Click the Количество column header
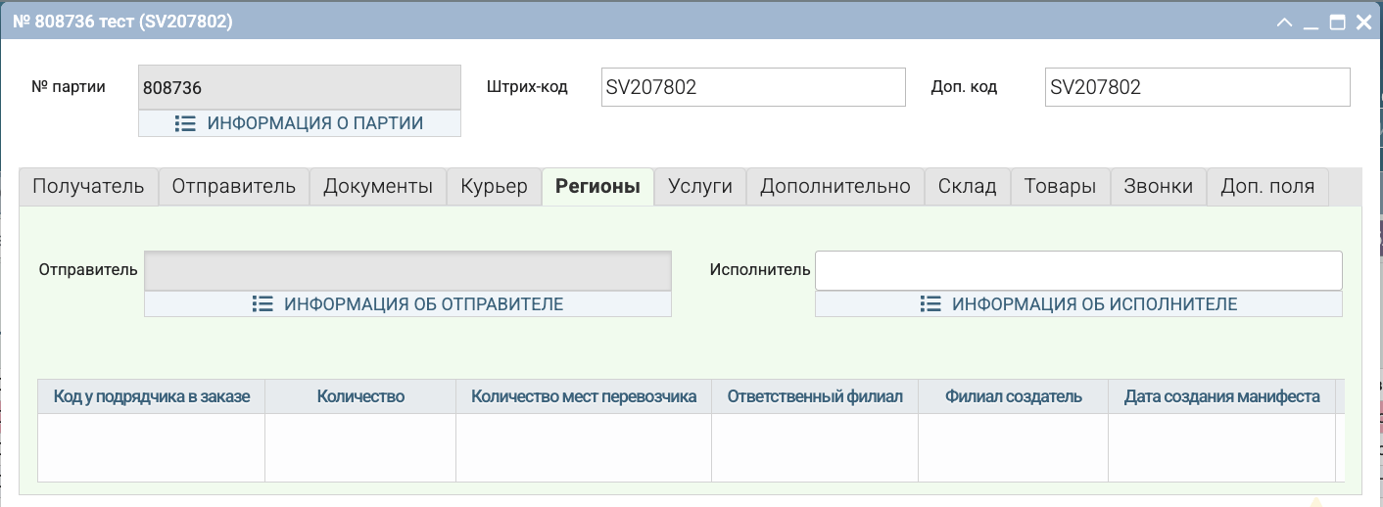The height and width of the screenshot is (507, 1383). tap(360, 396)
